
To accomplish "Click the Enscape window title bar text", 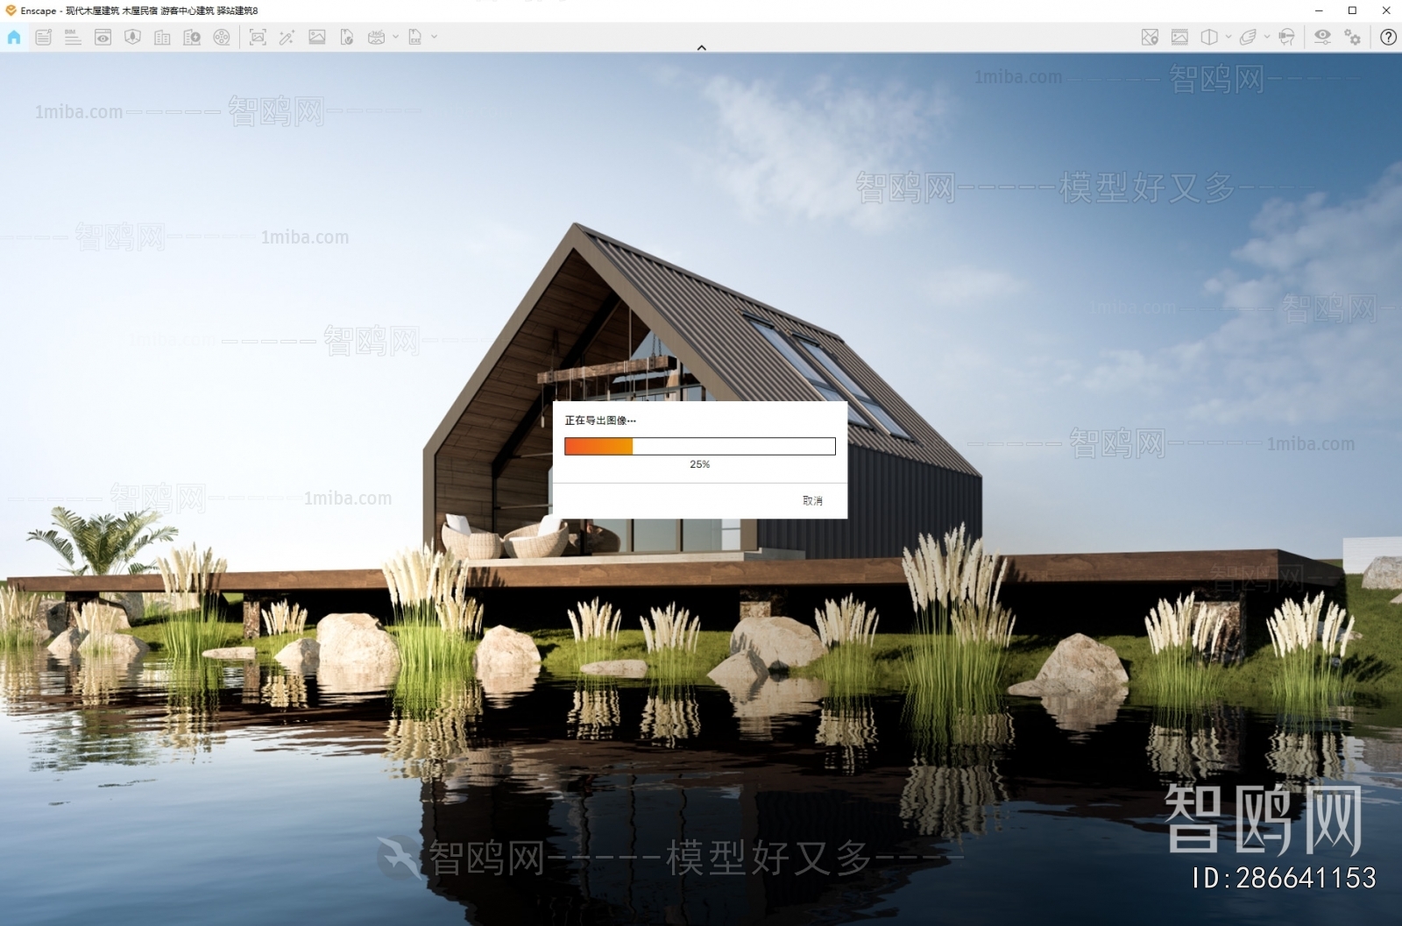I will point(140,11).
